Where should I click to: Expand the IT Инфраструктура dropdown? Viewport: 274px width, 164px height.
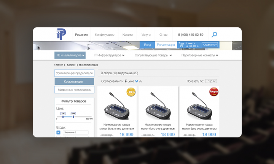pyautogui.click(x=109, y=55)
